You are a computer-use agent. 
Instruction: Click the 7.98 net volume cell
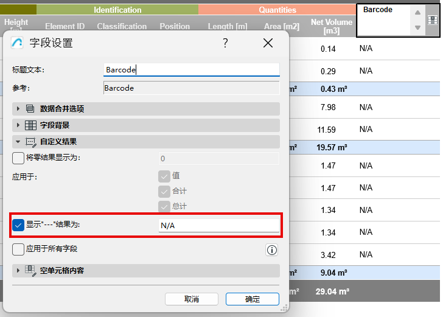click(x=328, y=107)
